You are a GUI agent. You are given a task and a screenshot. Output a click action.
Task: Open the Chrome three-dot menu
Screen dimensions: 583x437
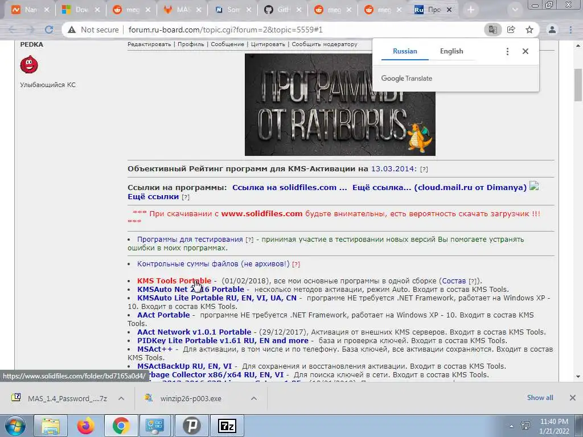pyautogui.click(x=570, y=30)
